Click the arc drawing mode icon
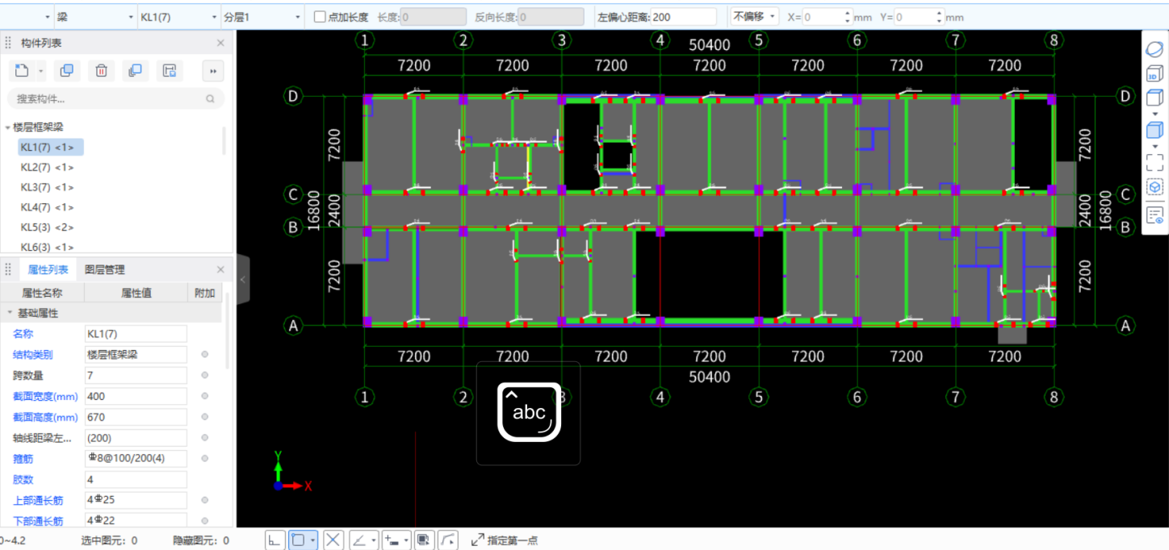Image resolution: width=1169 pixels, height=550 pixels. click(450, 540)
